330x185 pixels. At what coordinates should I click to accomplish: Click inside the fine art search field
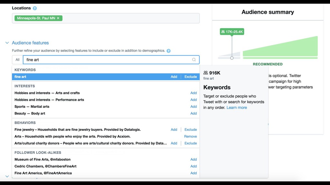coord(106,60)
